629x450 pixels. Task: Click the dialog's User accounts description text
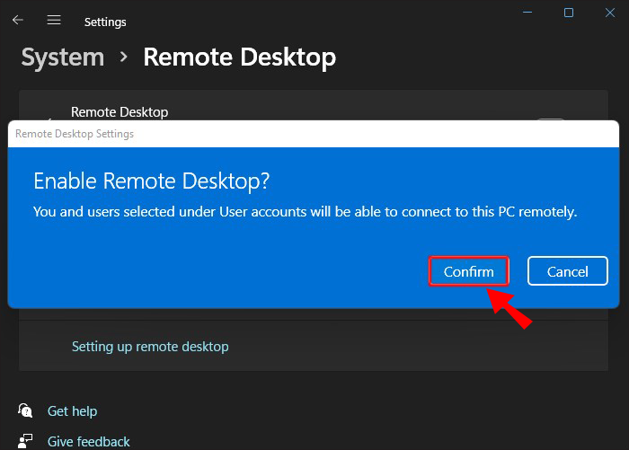[x=305, y=212]
